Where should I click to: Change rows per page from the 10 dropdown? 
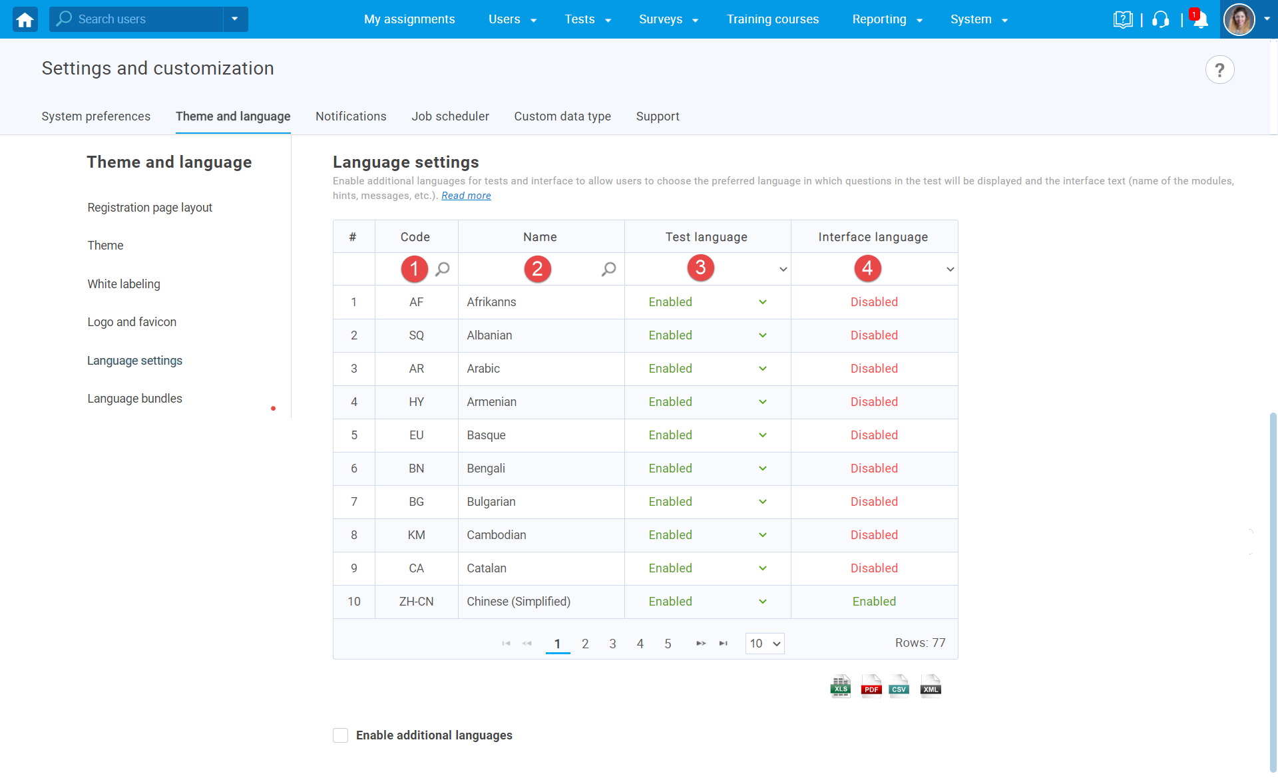pyautogui.click(x=764, y=644)
